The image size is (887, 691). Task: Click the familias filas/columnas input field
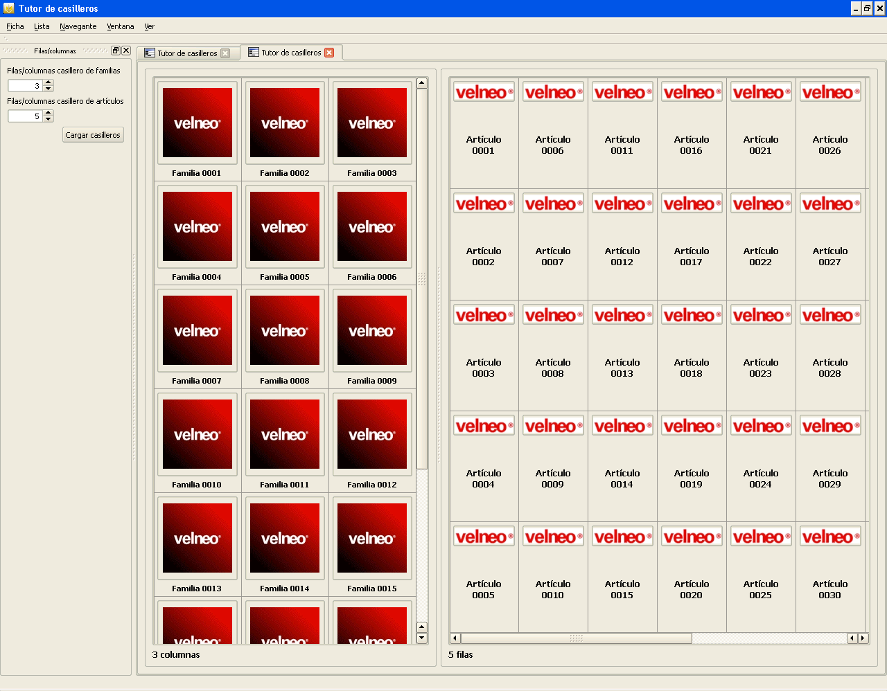(x=26, y=86)
